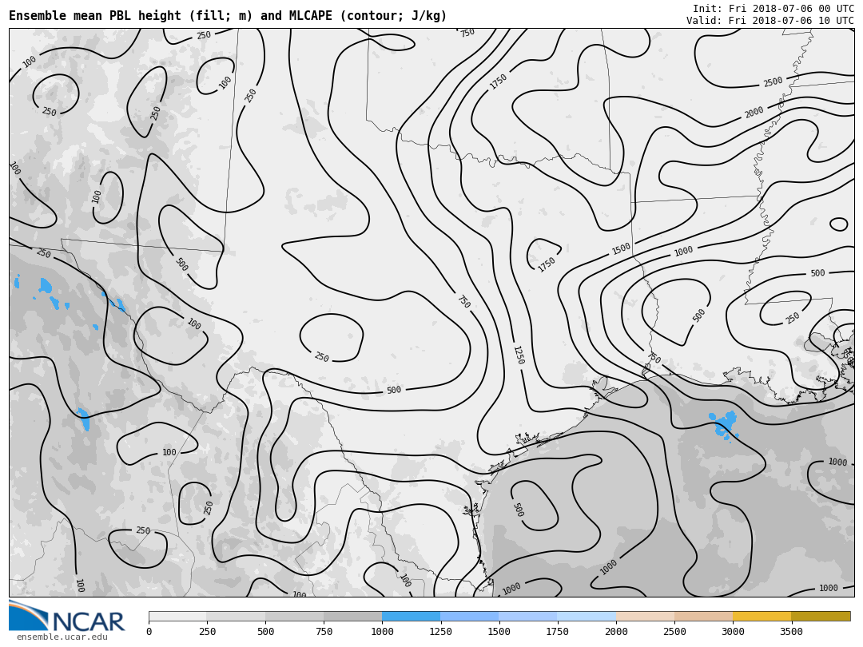
Task: Click the 1000–1250 blue colorbar swatch
Action: [411, 617]
